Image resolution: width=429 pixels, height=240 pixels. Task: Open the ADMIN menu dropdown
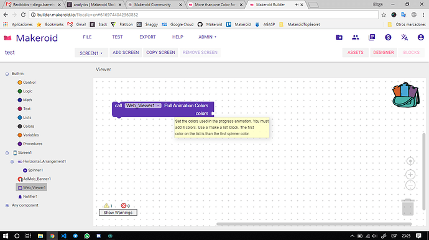tap(207, 37)
